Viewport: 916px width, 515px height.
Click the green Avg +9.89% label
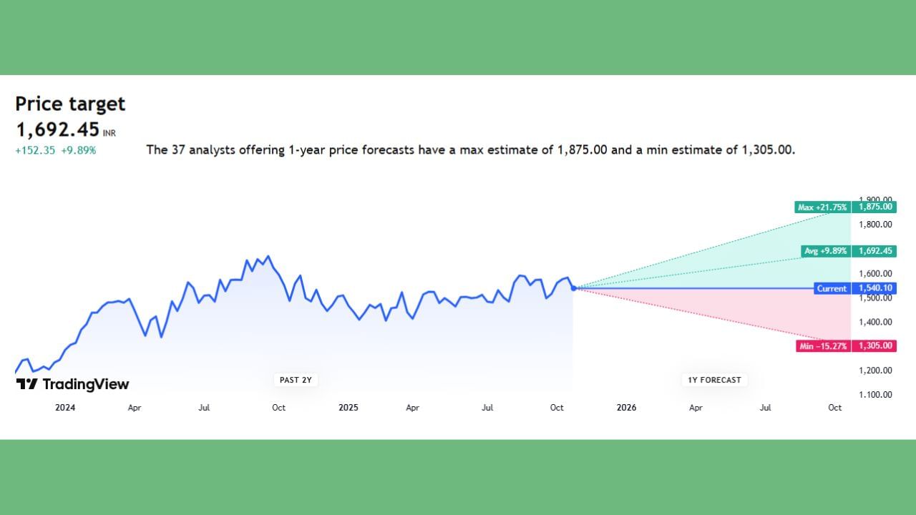point(825,251)
